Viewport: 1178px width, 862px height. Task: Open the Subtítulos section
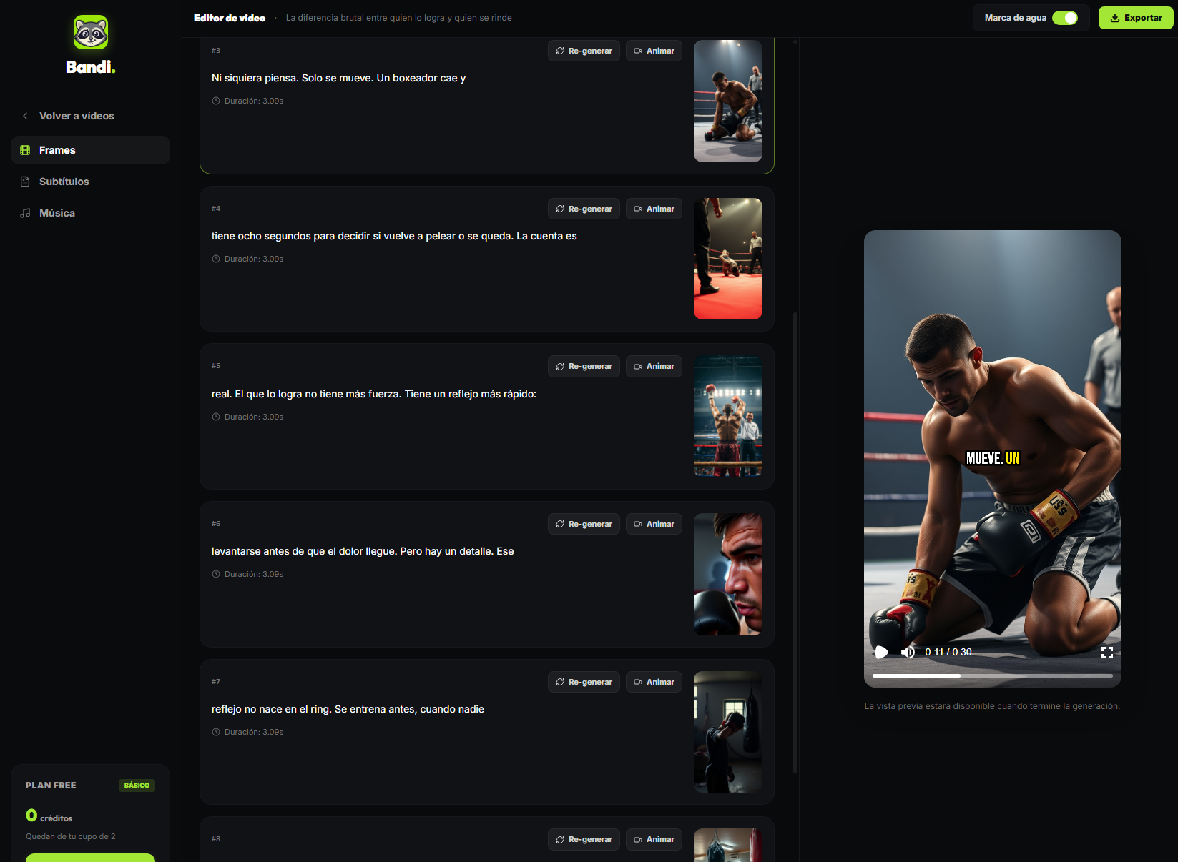pos(90,182)
